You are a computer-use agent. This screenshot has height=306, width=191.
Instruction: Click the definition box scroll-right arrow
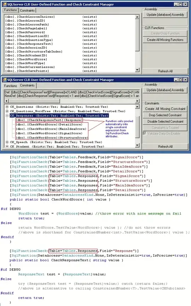coord(137,101)
